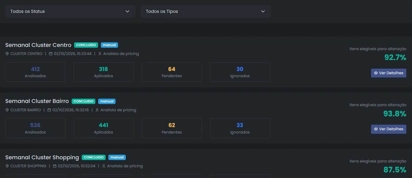Click calendar icon next to 02/10/2026, 10:32:04
The image size is (412, 178).
coord(54,166)
